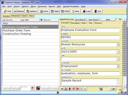Image resolution: width=128 pixels, height=95 pixels.
Task: Click the printer icon below the record
Action: tap(66, 89)
